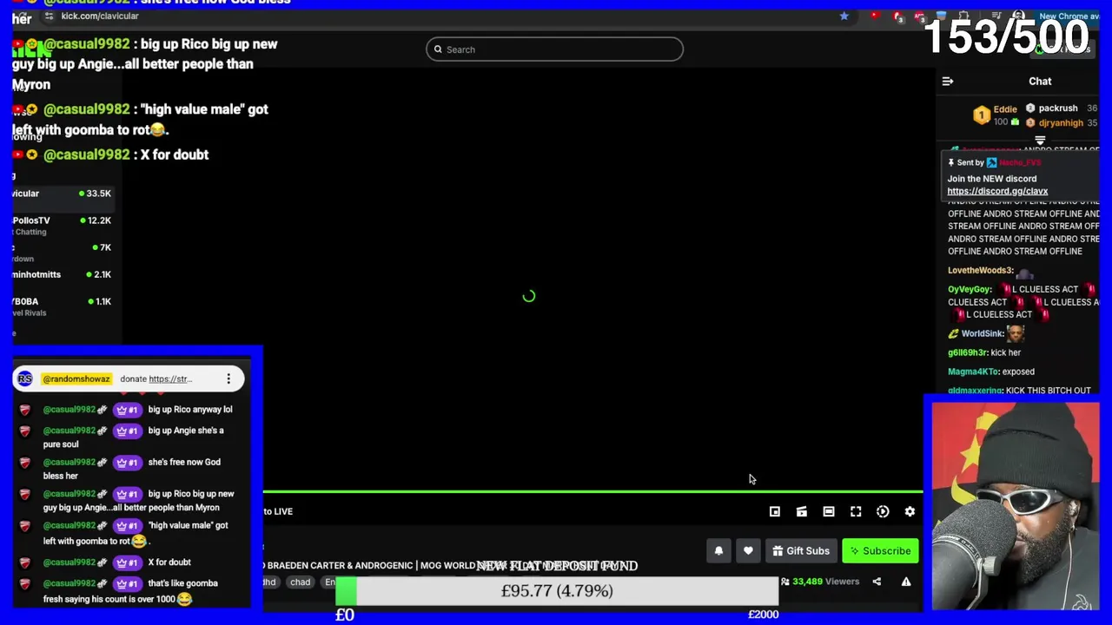
Task: Click the @randomshowaz handle badge
Action: 76,378
